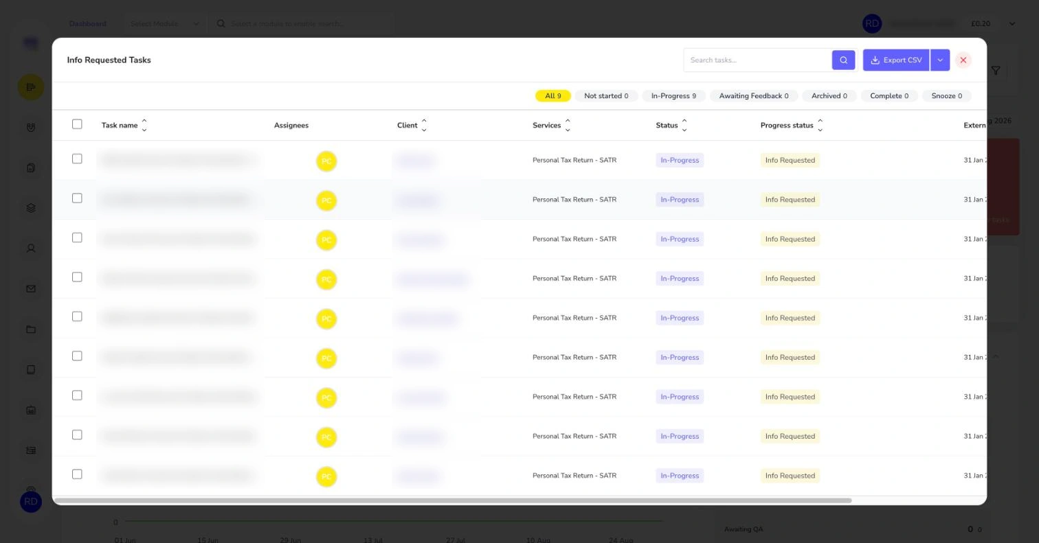Tick the checkbox of the second task row
The width and height of the screenshot is (1039, 543).
click(77, 198)
